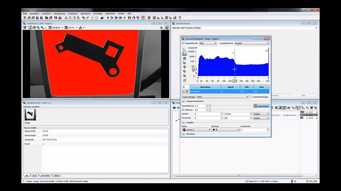341x191 pixels.
Task: Open the Operatoren menu
Action: pos(85,14)
